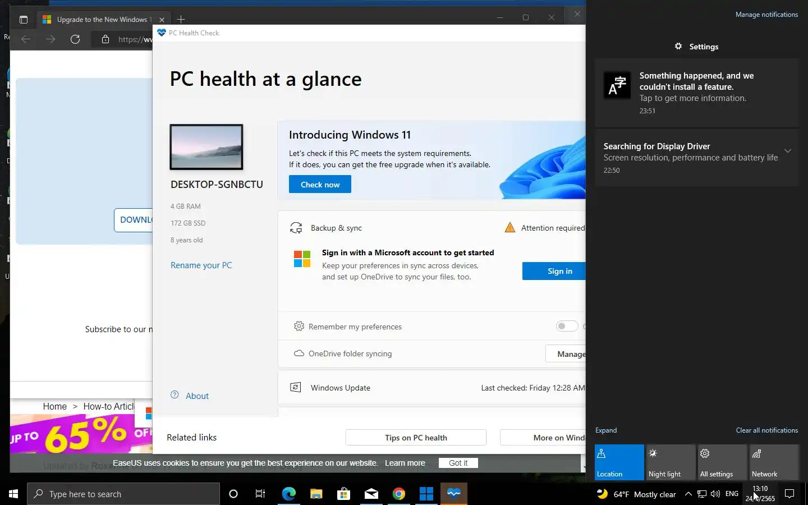This screenshot has height=505, width=808.
Task: Open More on Windows related link
Action: tap(543, 438)
